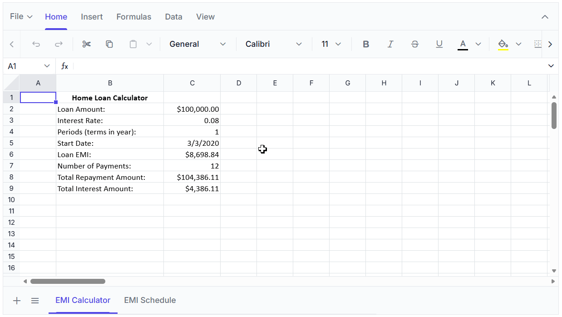This screenshot has width=562, height=317.
Task: Open the Calibri font family dropdown
Action: pos(273,44)
